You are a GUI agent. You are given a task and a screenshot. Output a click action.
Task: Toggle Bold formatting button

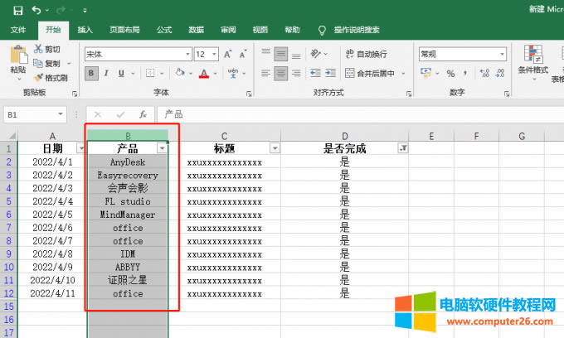coord(91,73)
